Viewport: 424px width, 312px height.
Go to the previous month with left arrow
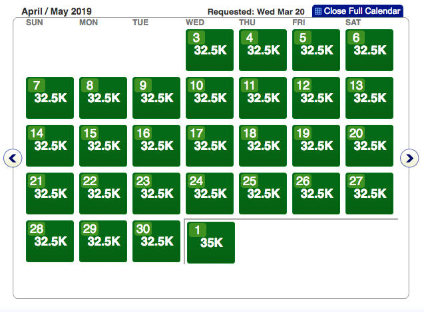(x=13, y=157)
